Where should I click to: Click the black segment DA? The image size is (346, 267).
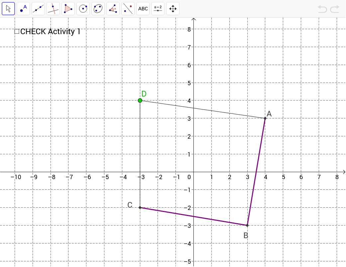coord(202,109)
